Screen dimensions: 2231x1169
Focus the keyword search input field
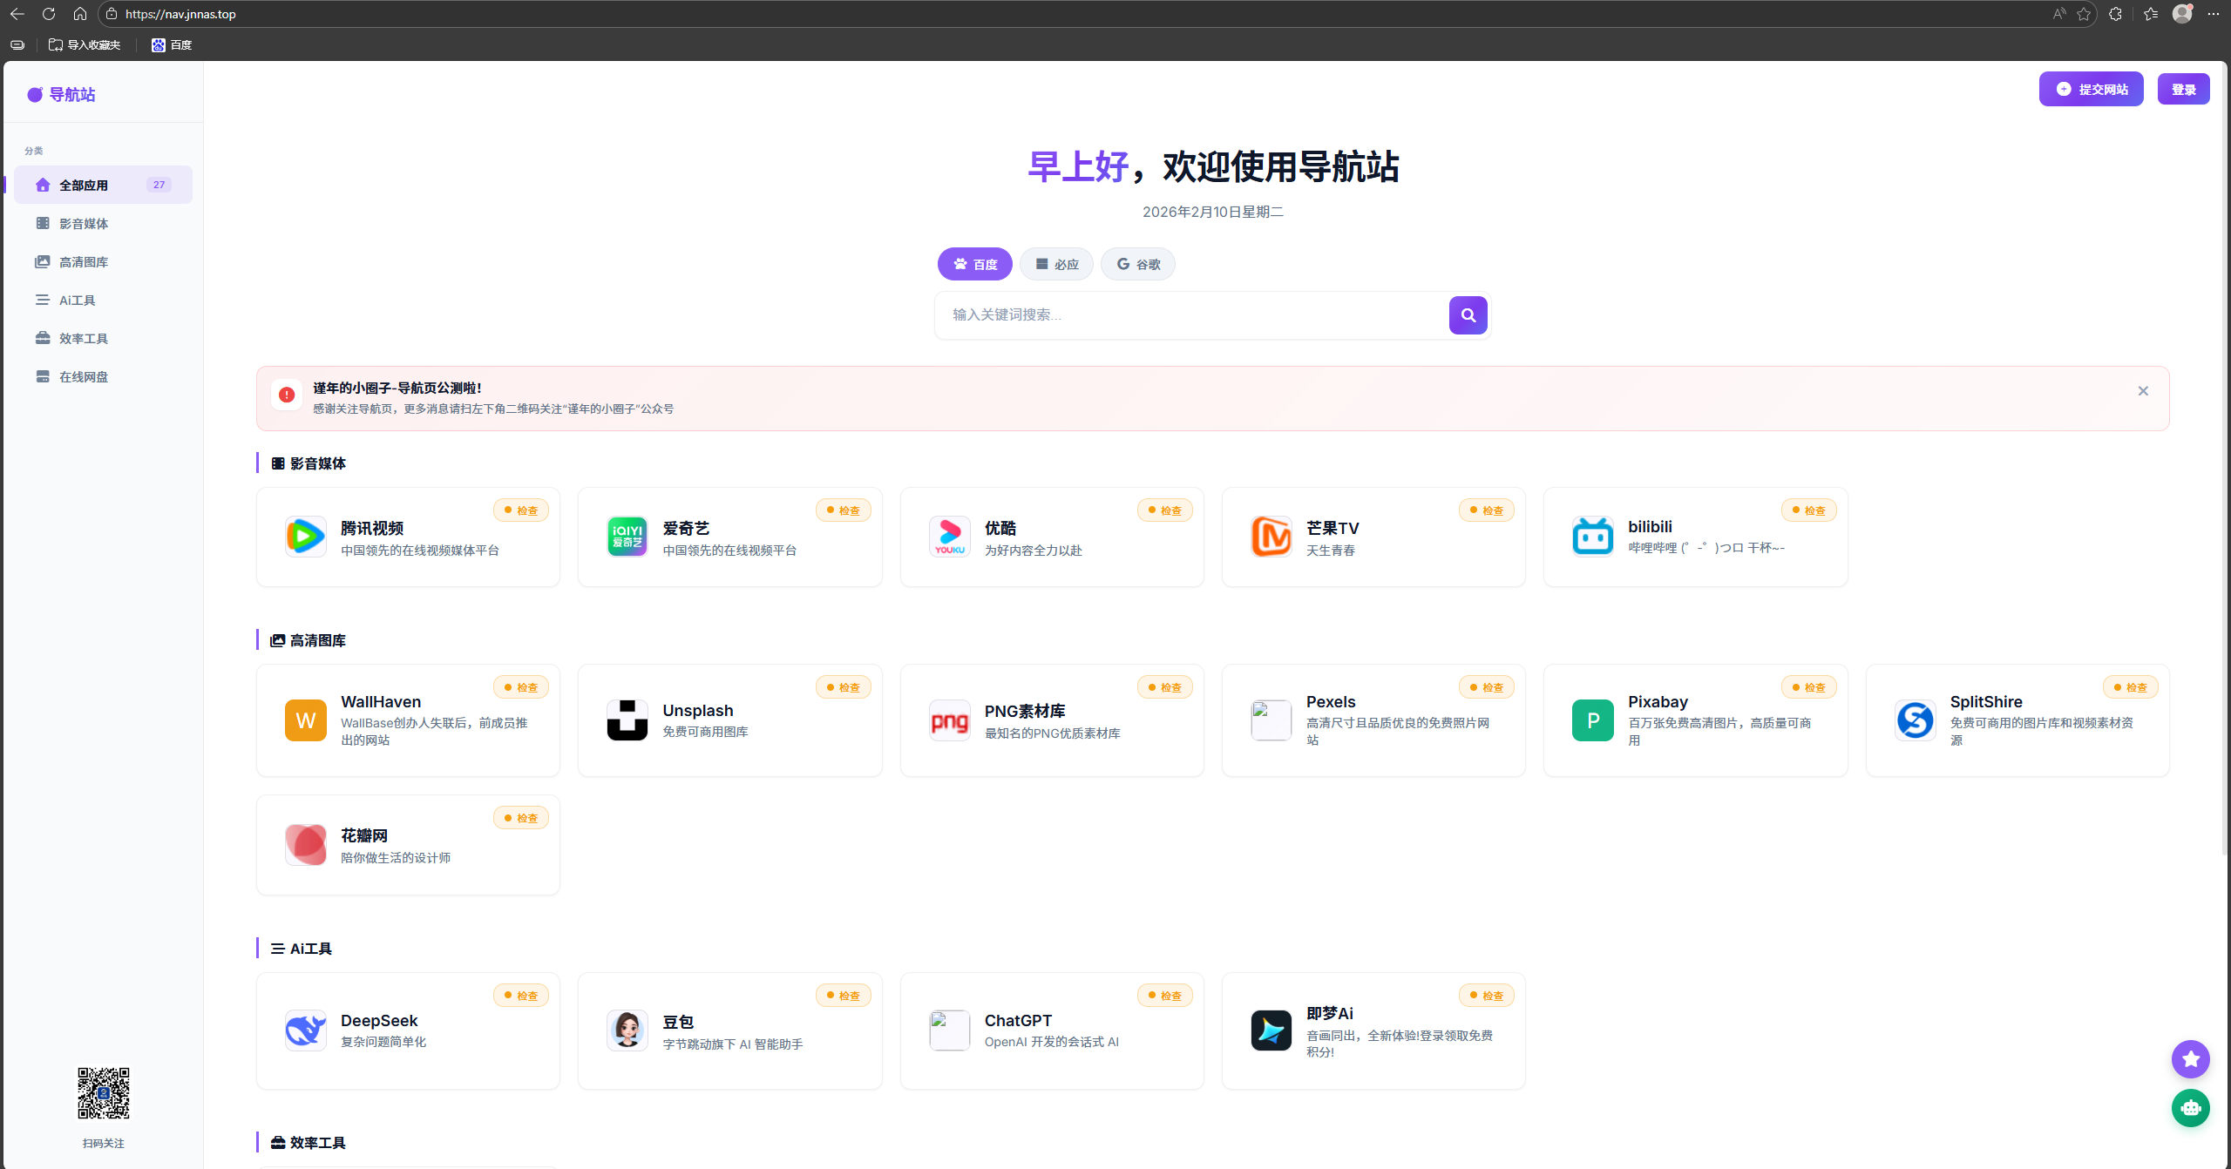click(1190, 315)
